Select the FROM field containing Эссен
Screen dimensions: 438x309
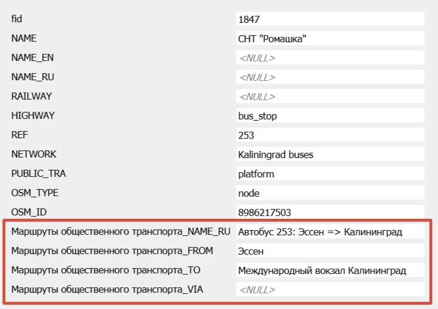coord(330,251)
